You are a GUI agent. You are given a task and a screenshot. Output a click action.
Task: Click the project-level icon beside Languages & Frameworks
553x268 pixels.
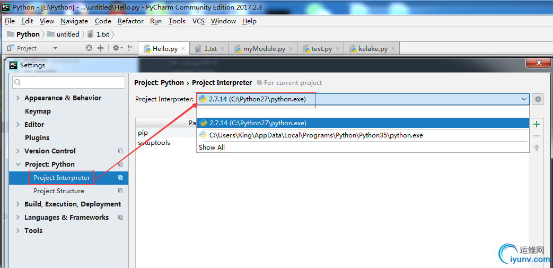[120, 218]
